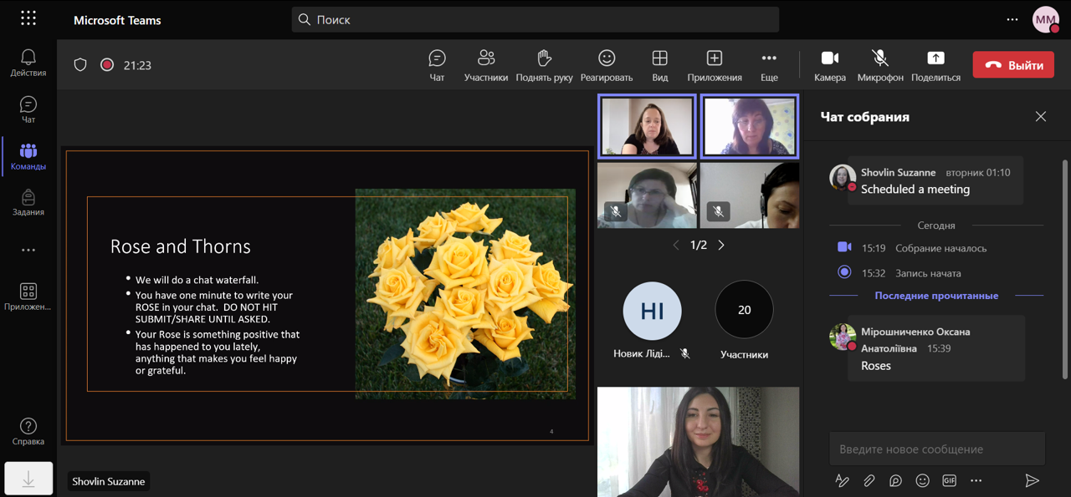Click Shovlin Suzanne's avatar in chat
The image size is (1071, 497).
point(843,177)
